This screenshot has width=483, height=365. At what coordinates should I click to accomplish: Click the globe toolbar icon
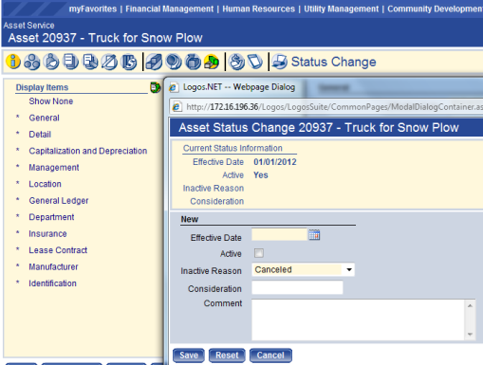point(174,62)
